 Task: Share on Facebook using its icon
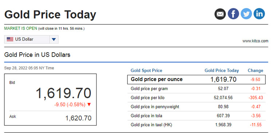pos(233,14)
